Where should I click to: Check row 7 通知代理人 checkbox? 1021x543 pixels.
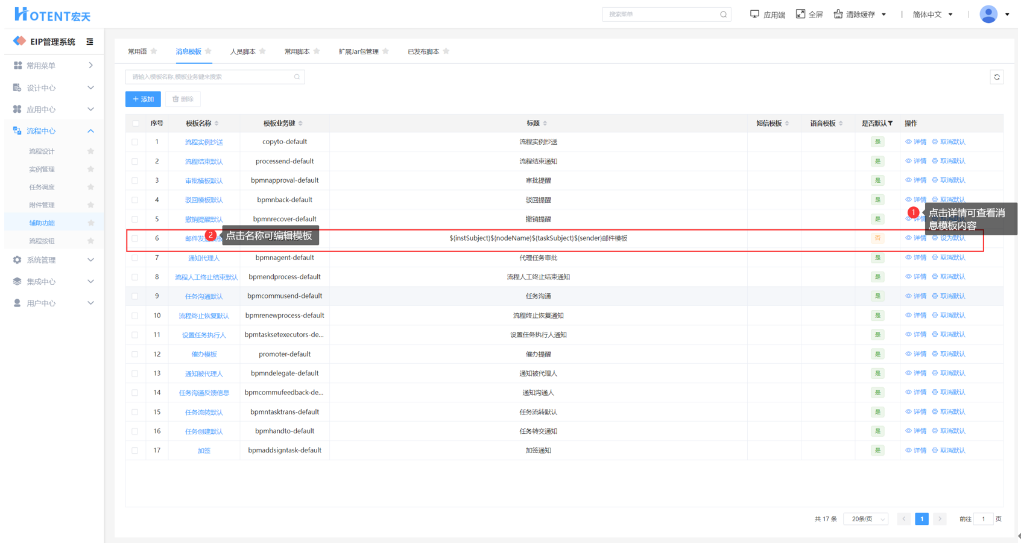[x=135, y=258]
